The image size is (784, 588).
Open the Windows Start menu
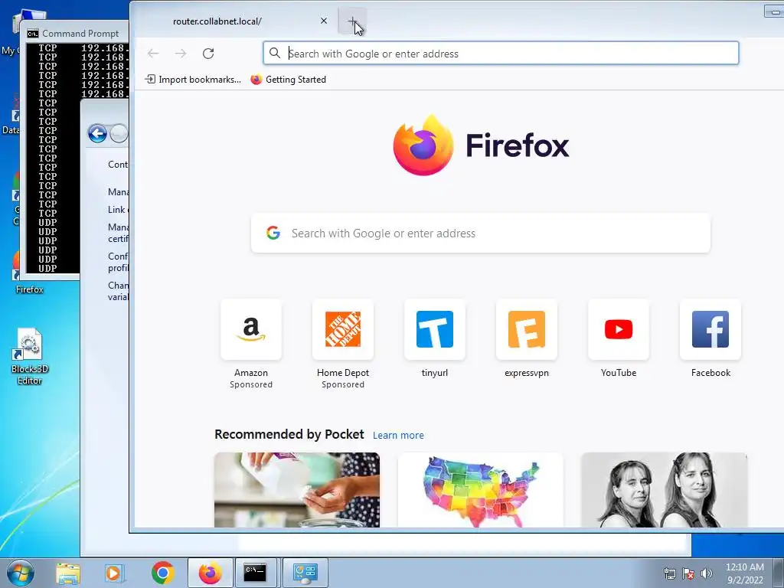pyautogui.click(x=20, y=573)
